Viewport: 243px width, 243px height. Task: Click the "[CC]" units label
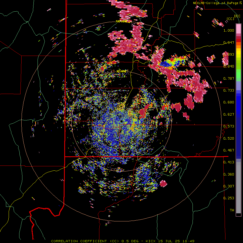pyautogui.click(x=231, y=19)
